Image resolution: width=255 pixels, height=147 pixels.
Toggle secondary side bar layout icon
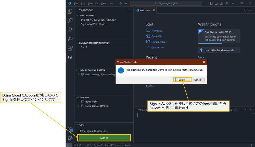tap(221, 3)
